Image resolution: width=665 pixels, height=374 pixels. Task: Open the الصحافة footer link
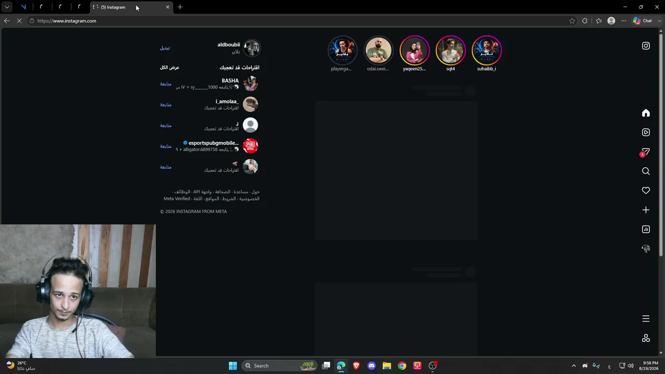click(x=223, y=192)
